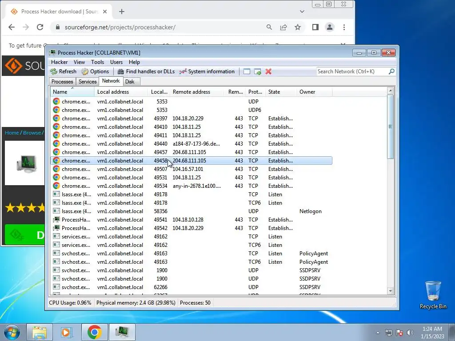Select the Network tab
This screenshot has height=341, width=455.
click(111, 81)
